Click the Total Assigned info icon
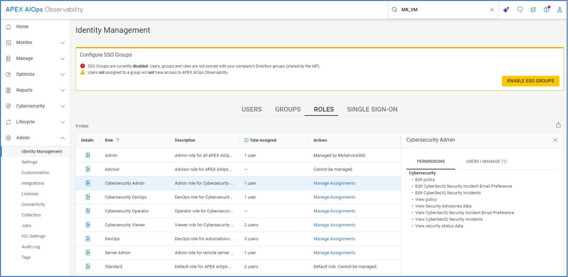 pos(246,140)
